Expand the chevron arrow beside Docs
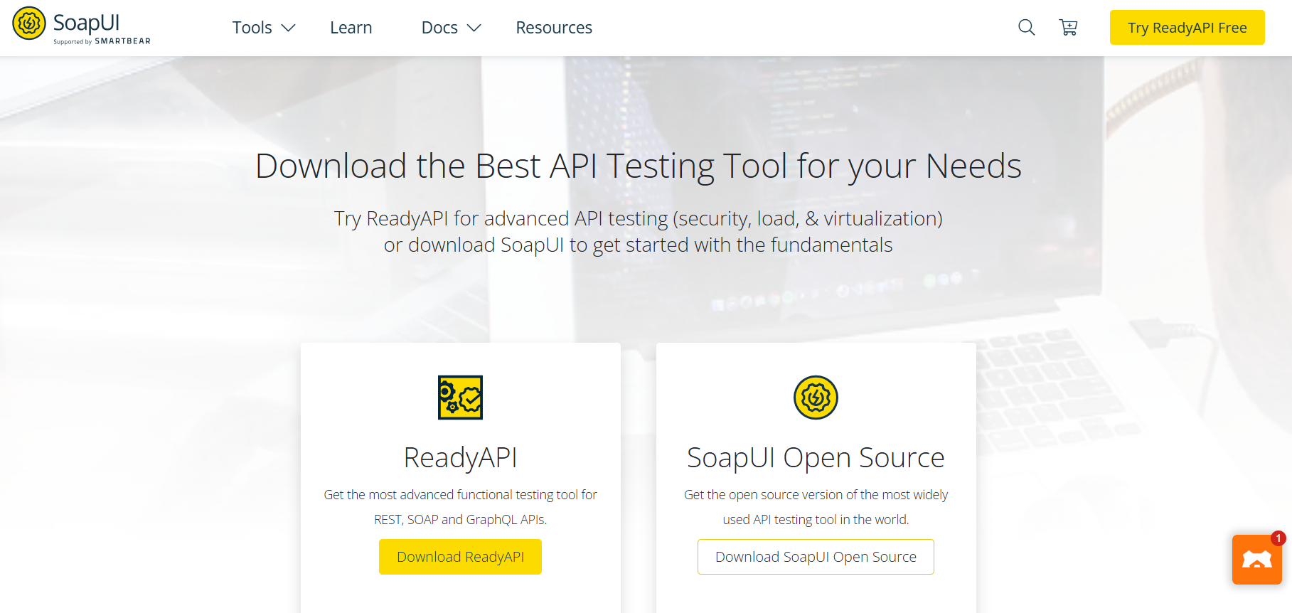 474,28
